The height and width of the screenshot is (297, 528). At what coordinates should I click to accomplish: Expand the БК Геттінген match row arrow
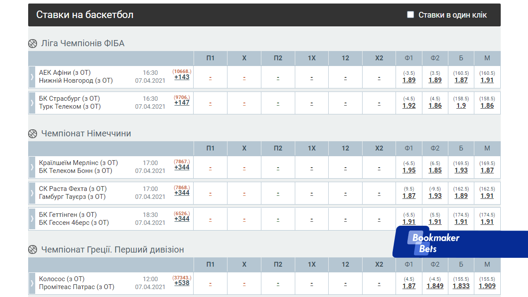coord(32,219)
